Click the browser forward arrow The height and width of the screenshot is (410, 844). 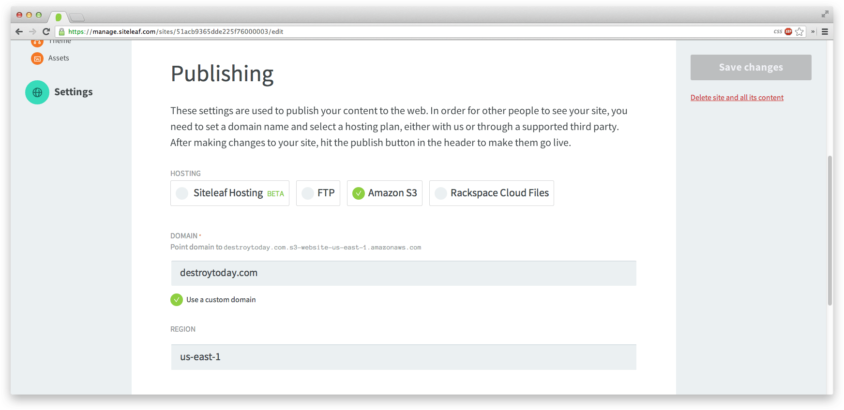tap(32, 31)
